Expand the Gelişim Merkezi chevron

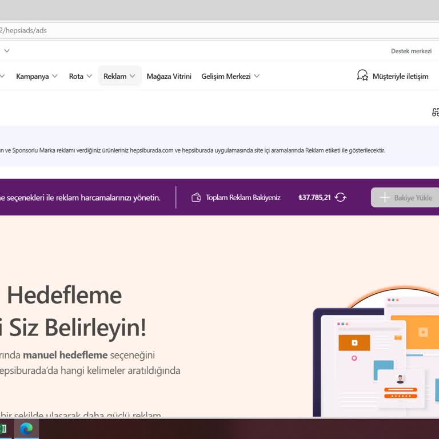click(257, 76)
